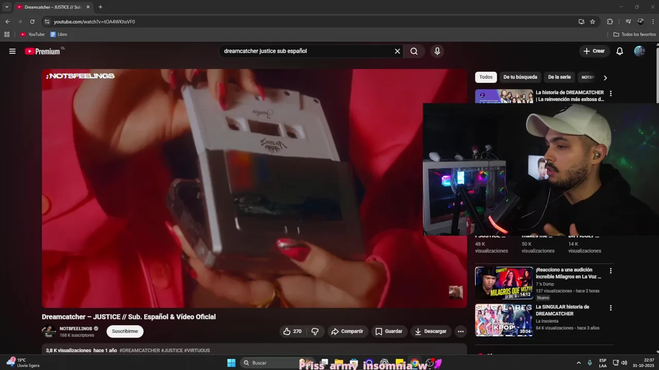Open the YouTube guide hamburger menu

pos(12,51)
